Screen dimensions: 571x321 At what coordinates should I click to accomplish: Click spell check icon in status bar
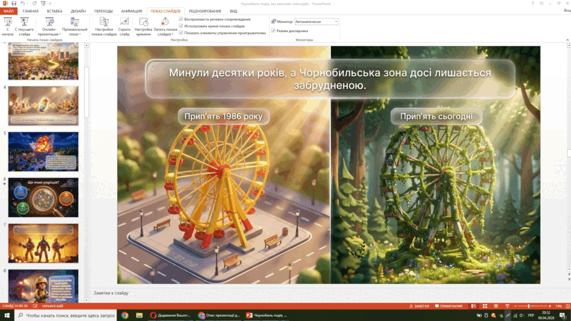(x=35, y=306)
